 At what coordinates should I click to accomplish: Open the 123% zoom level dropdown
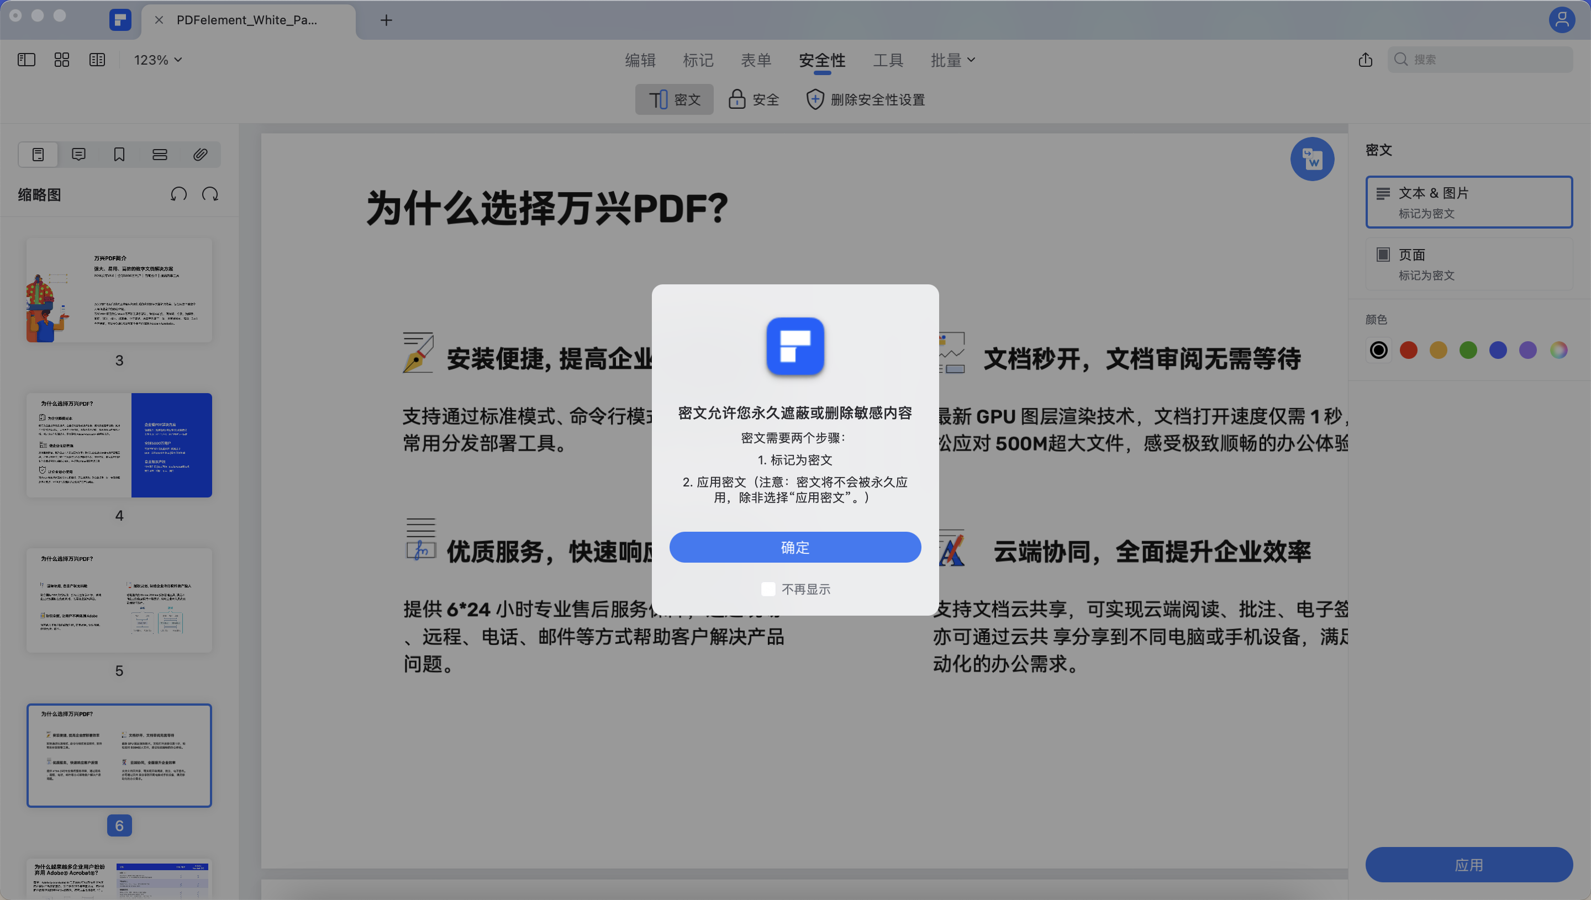(x=156, y=59)
